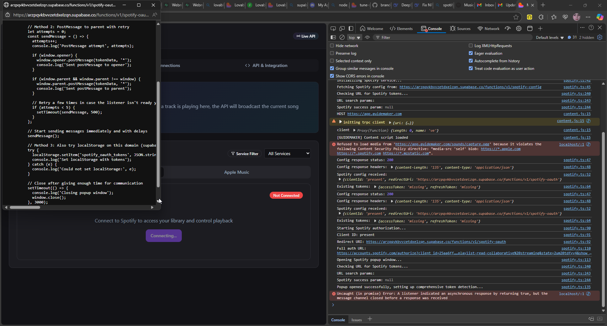Activate the inspect element picker tool

click(333, 28)
